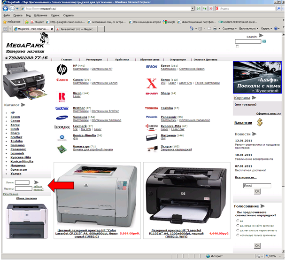The width and height of the screenshot is (286, 260).
Task: Click the Help question mark icon
Action: coord(276,29)
